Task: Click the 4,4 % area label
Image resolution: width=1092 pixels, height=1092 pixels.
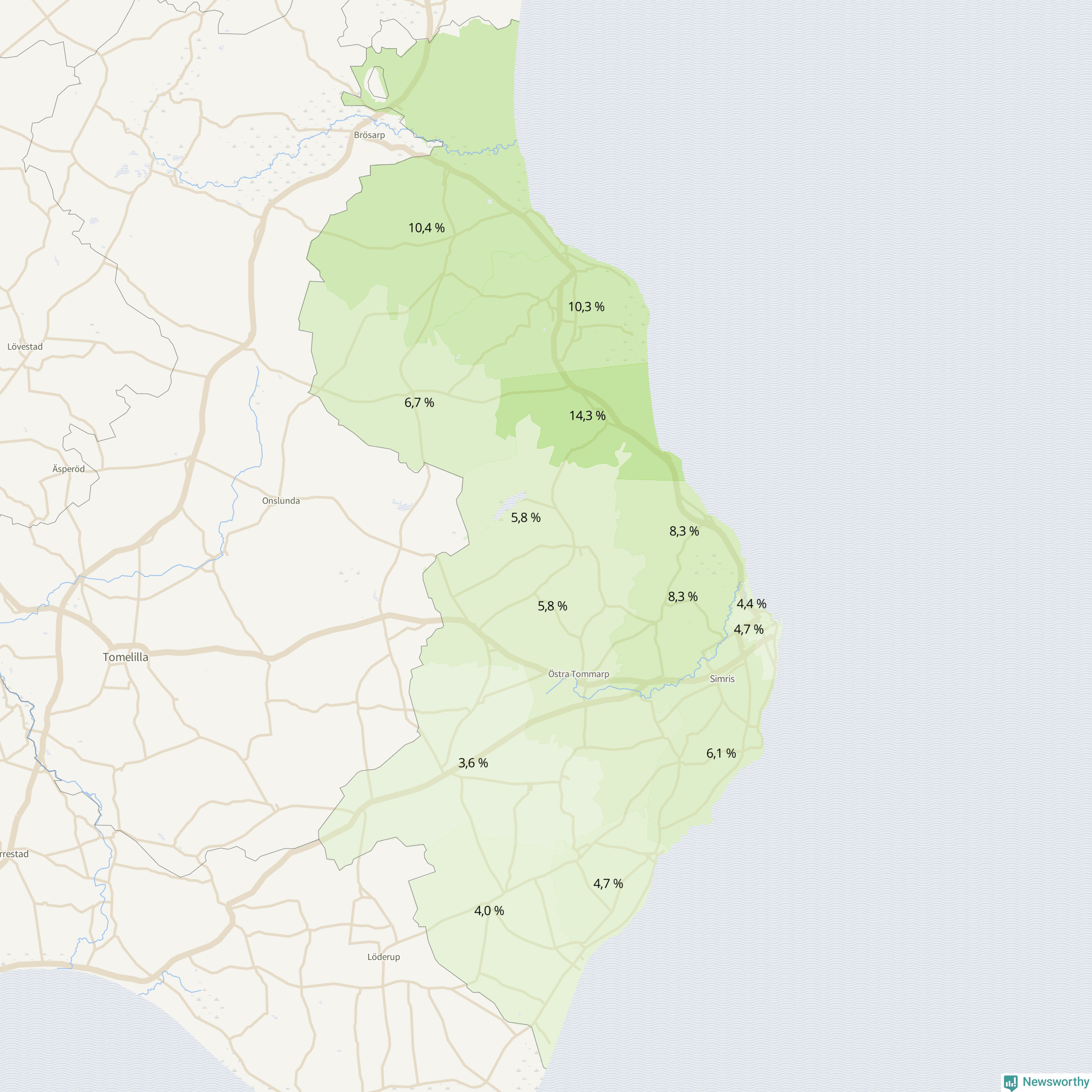Action: [751, 604]
